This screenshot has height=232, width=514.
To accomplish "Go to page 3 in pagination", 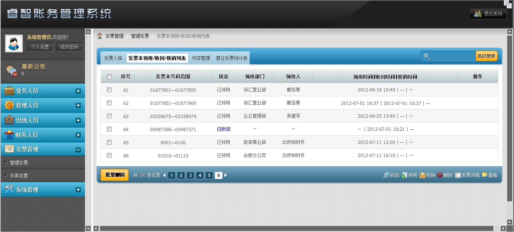I will 191,175.
